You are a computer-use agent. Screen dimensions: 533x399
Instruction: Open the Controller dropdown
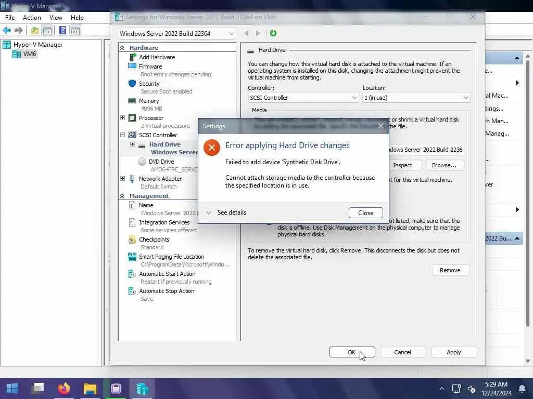click(x=303, y=98)
